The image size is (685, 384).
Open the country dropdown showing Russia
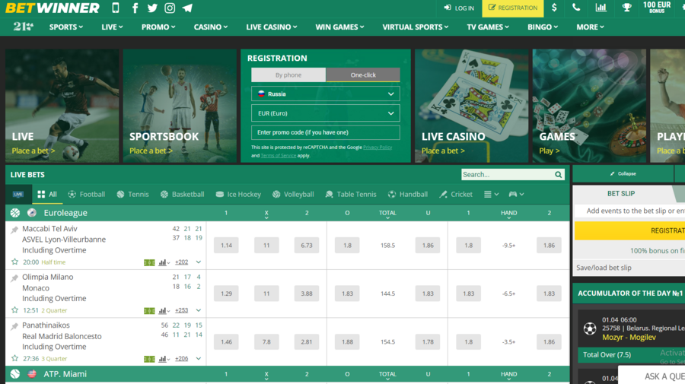coord(325,94)
